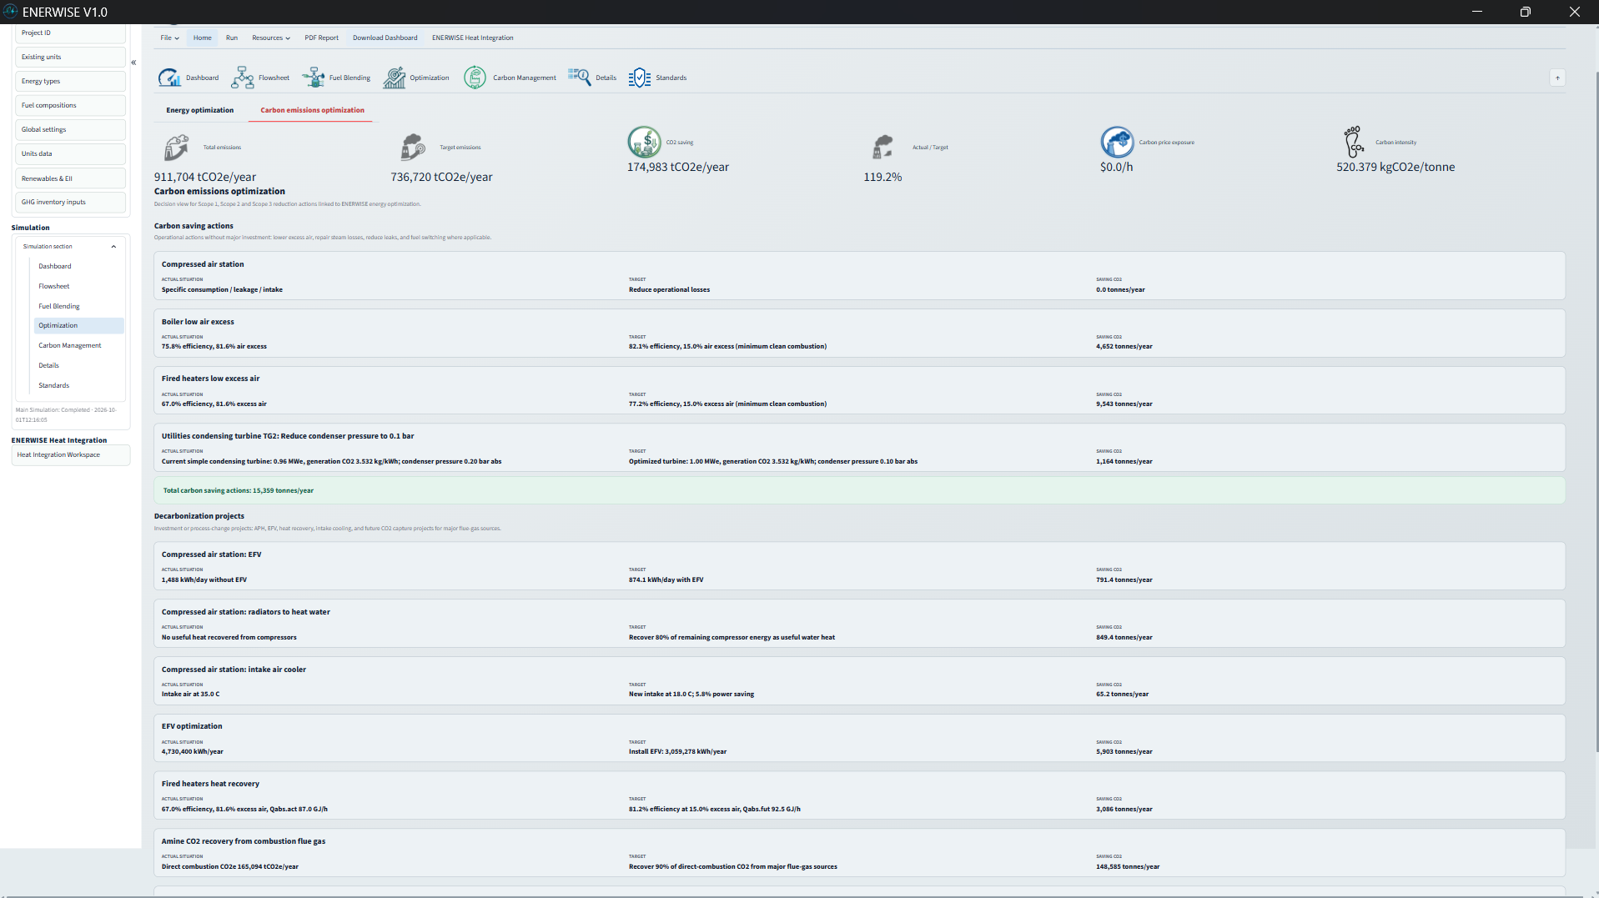Open Units data in the sidebar
The image size is (1599, 898).
click(x=70, y=154)
